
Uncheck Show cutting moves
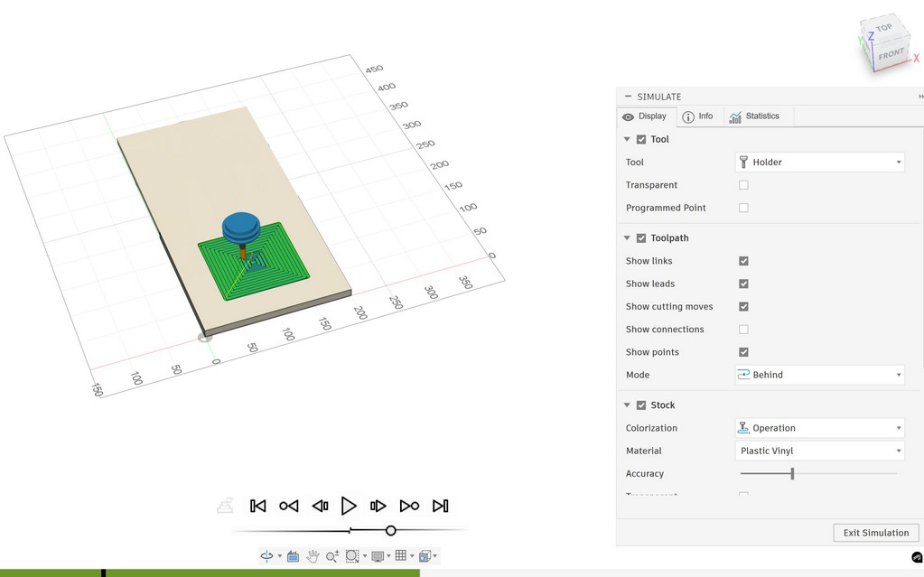[743, 306]
